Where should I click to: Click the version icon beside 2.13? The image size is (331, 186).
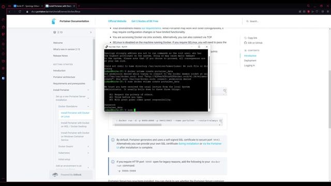click(55, 32)
